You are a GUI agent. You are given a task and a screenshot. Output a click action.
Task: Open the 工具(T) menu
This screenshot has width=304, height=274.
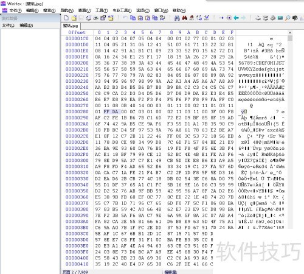coord(102,10)
